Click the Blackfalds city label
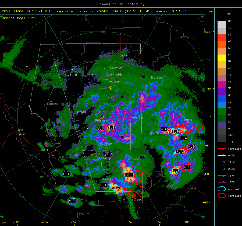Image resolution: width=242 pixels, height=226 pixels. 114,74
